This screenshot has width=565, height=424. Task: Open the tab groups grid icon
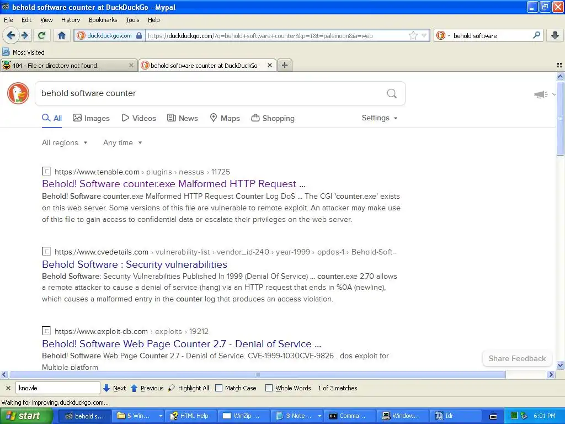(x=559, y=65)
